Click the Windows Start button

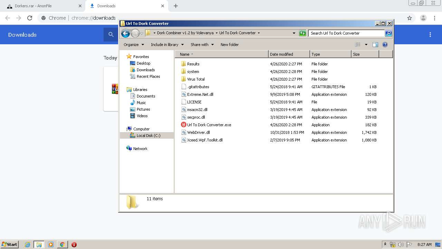tap(9, 245)
